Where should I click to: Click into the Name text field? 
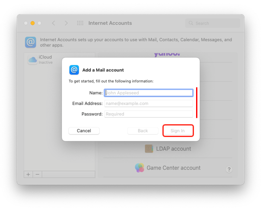pyautogui.click(x=149, y=93)
